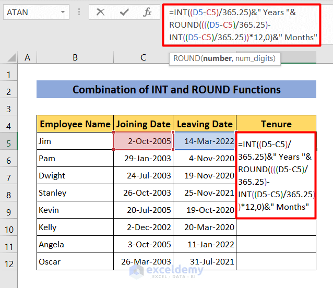Click leaving date 25-Nov-2021
Image resolution: width=333 pixels, height=288 pixels.
205,193
